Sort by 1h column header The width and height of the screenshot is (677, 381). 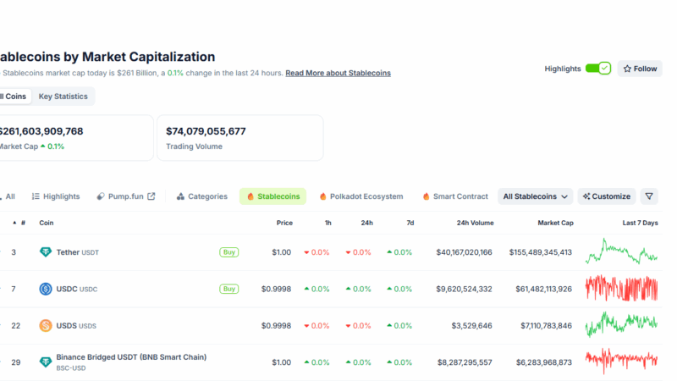(x=328, y=223)
